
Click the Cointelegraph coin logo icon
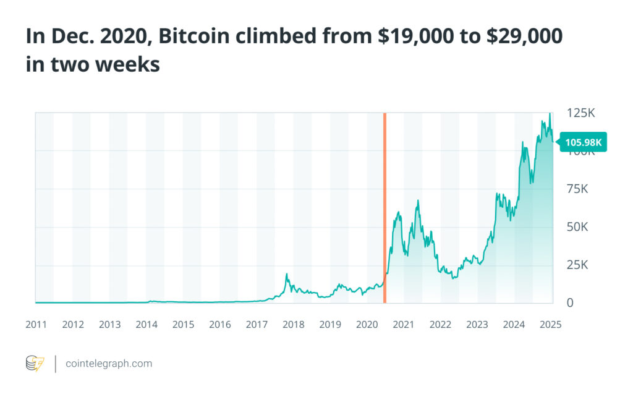(x=35, y=364)
